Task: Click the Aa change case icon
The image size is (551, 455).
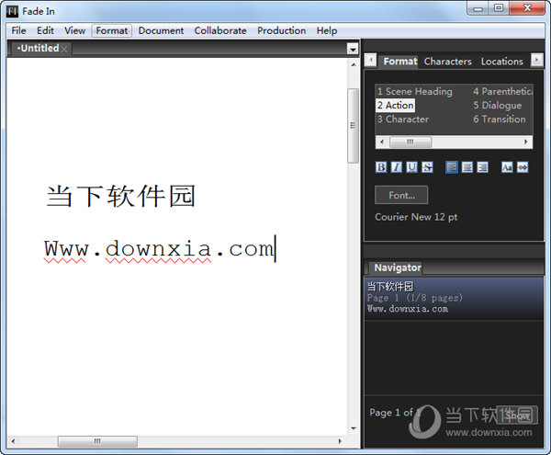Action: pyautogui.click(x=507, y=167)
